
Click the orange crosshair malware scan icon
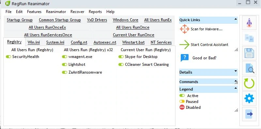click(184, 29)
